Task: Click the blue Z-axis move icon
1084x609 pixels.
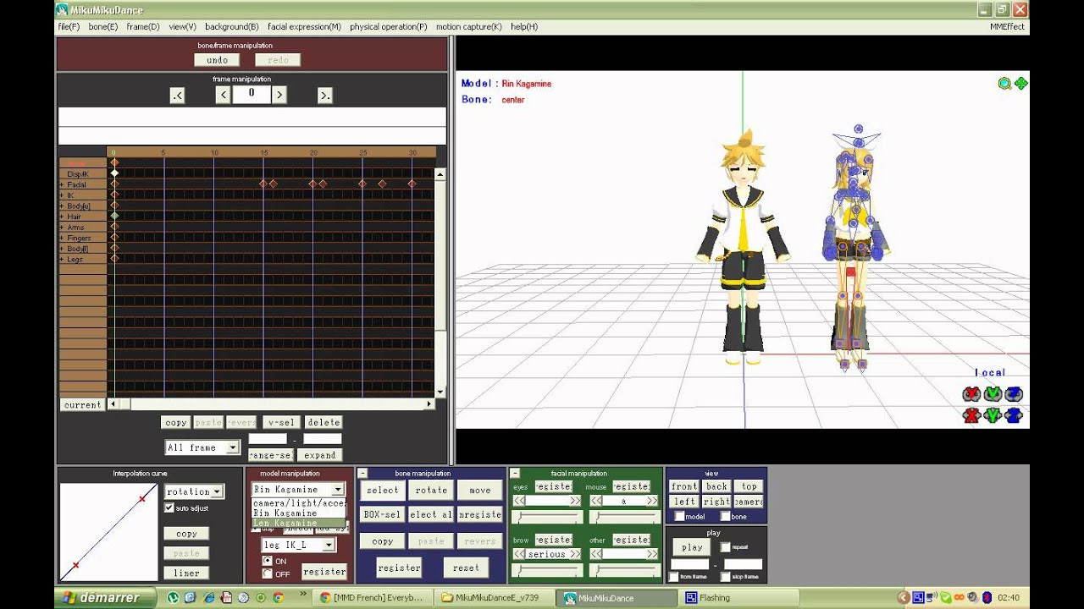Action: [1014, 415]
